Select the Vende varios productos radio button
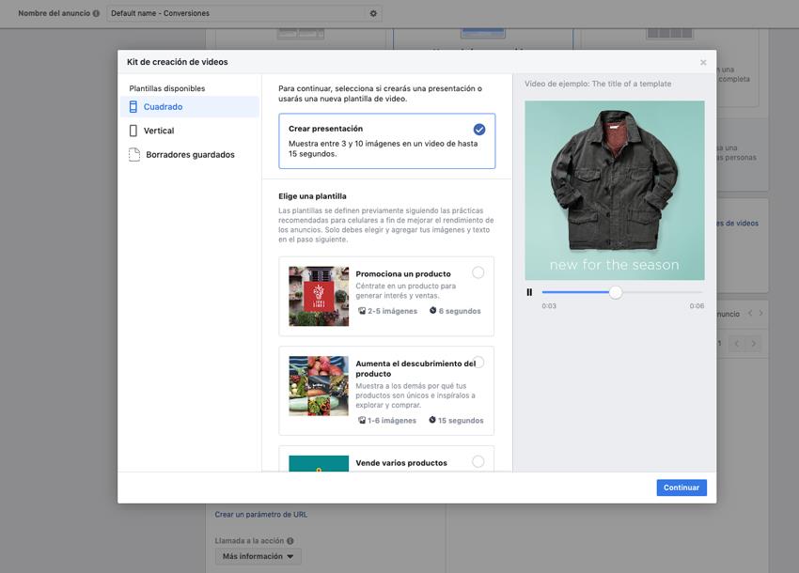Viewport: 799px width, 573px height. tap(478, 461)
